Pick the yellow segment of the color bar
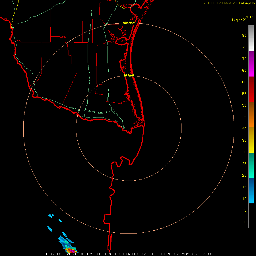 pos(251,140)
